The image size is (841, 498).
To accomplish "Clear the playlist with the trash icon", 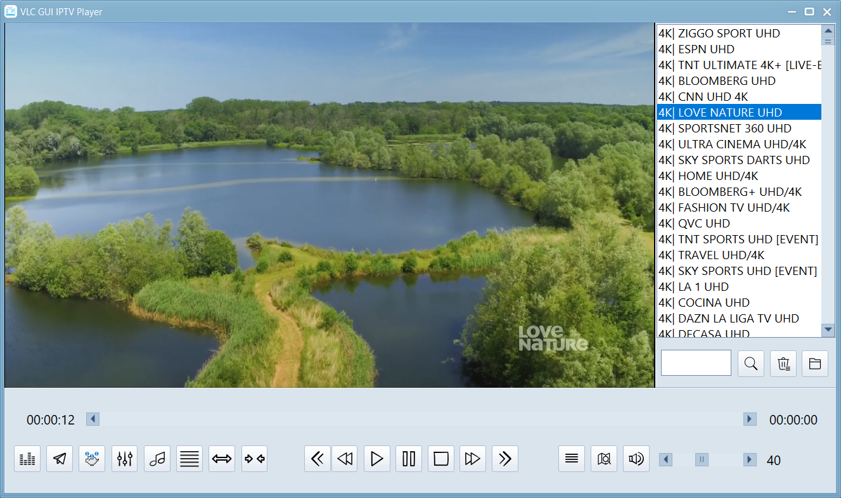I will [x=783, y=364].
